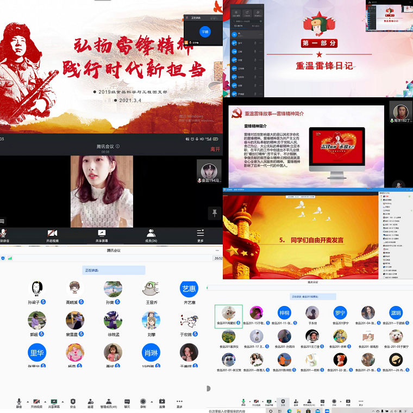413x413 pixels.
Task: Tap 共享屏幕 in the dark mobile toolbar
Action: click(102, 234)
